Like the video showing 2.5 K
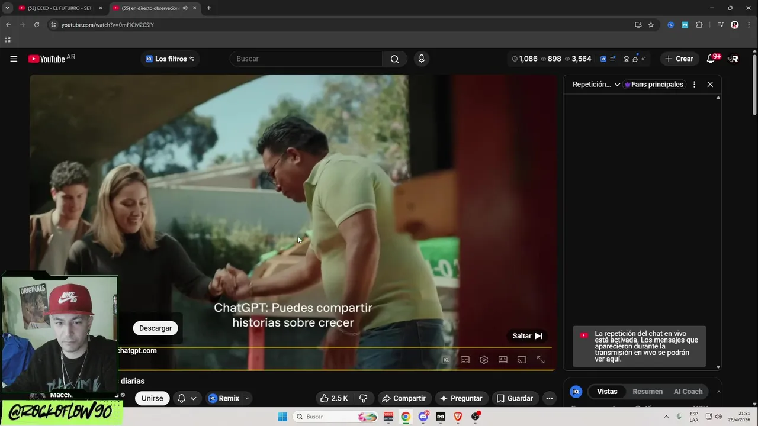 [x=334, y=398]
